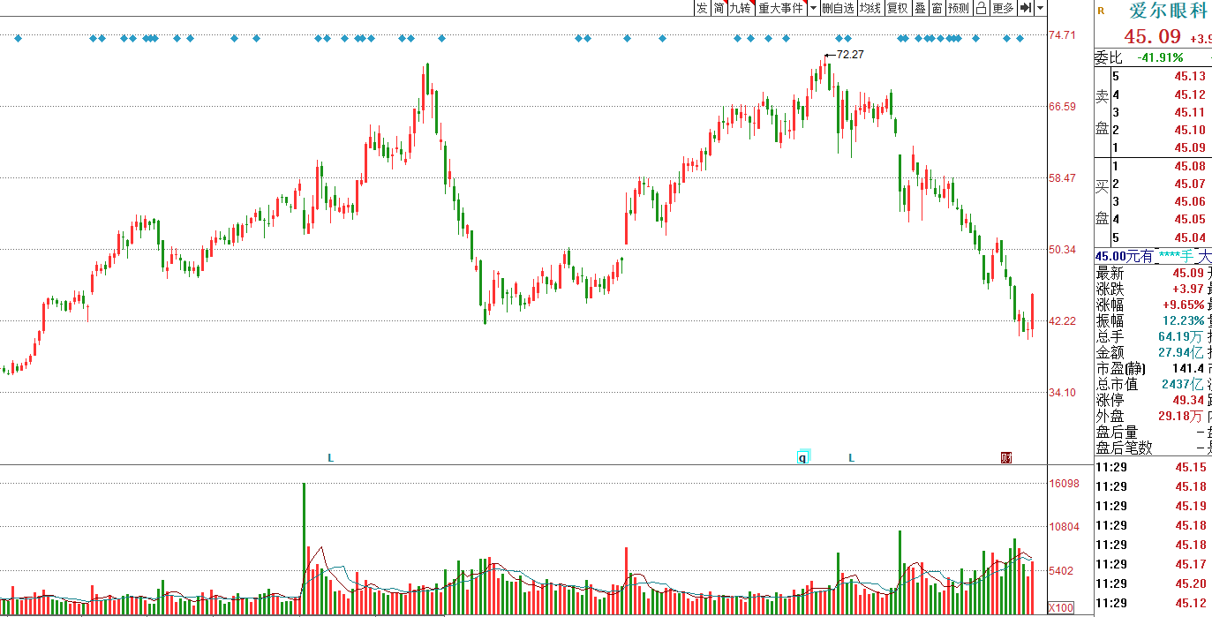The image size is (1212, 617).
Task: Select the buy level 5 price 45.04
Action: pyautogui.click(x=1190, y=237)
